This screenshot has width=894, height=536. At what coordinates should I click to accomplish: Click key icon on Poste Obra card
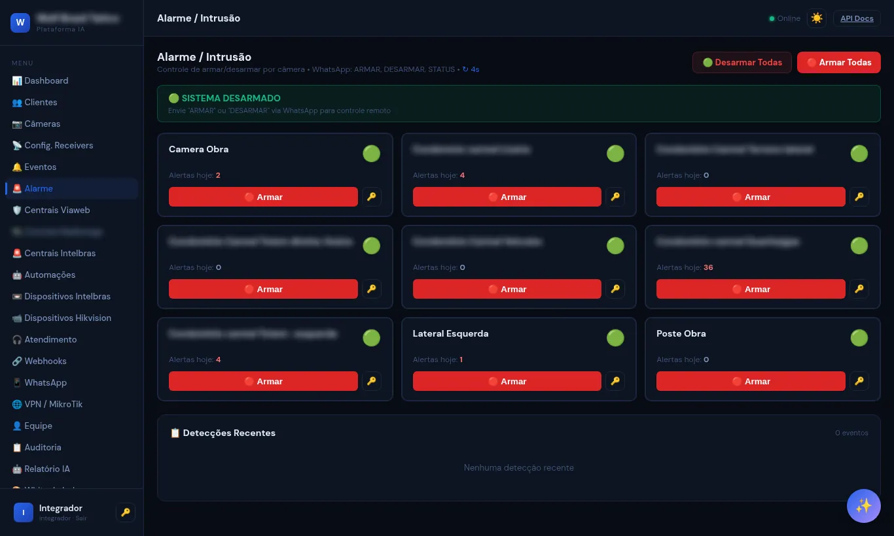(x=859, y=381)
